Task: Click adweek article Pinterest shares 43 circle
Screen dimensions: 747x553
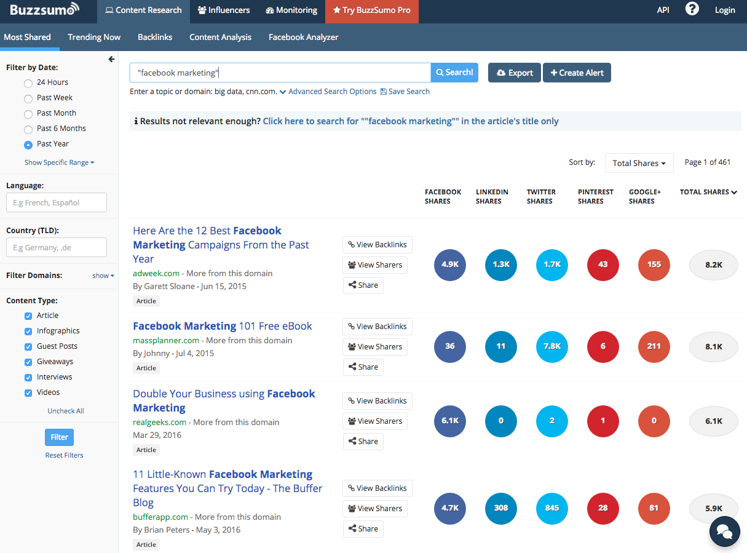Action: [603, 265]
